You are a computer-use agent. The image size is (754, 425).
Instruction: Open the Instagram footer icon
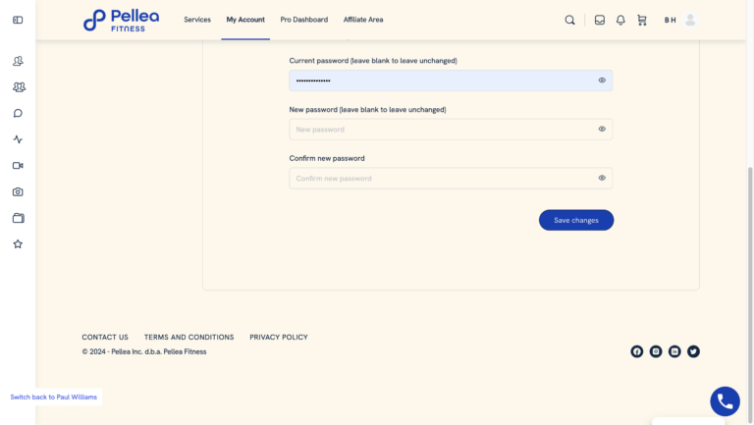656,351
